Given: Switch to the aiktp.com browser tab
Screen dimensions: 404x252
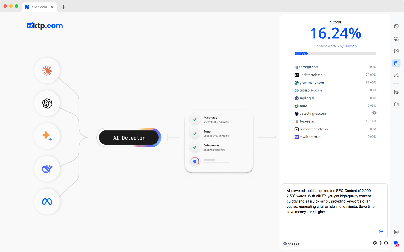Looking at the screenshot, I should coord(38,6).
